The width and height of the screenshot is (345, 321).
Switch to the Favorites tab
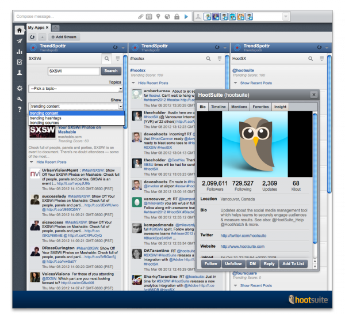(x=260, y=107)
